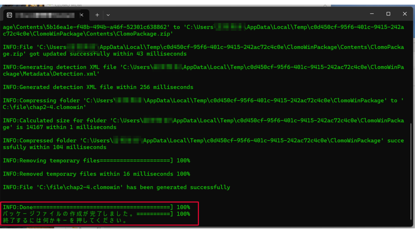Screen dimensions: 415x233
Task: Open a new terminal tab with plus
Action: 97,15
